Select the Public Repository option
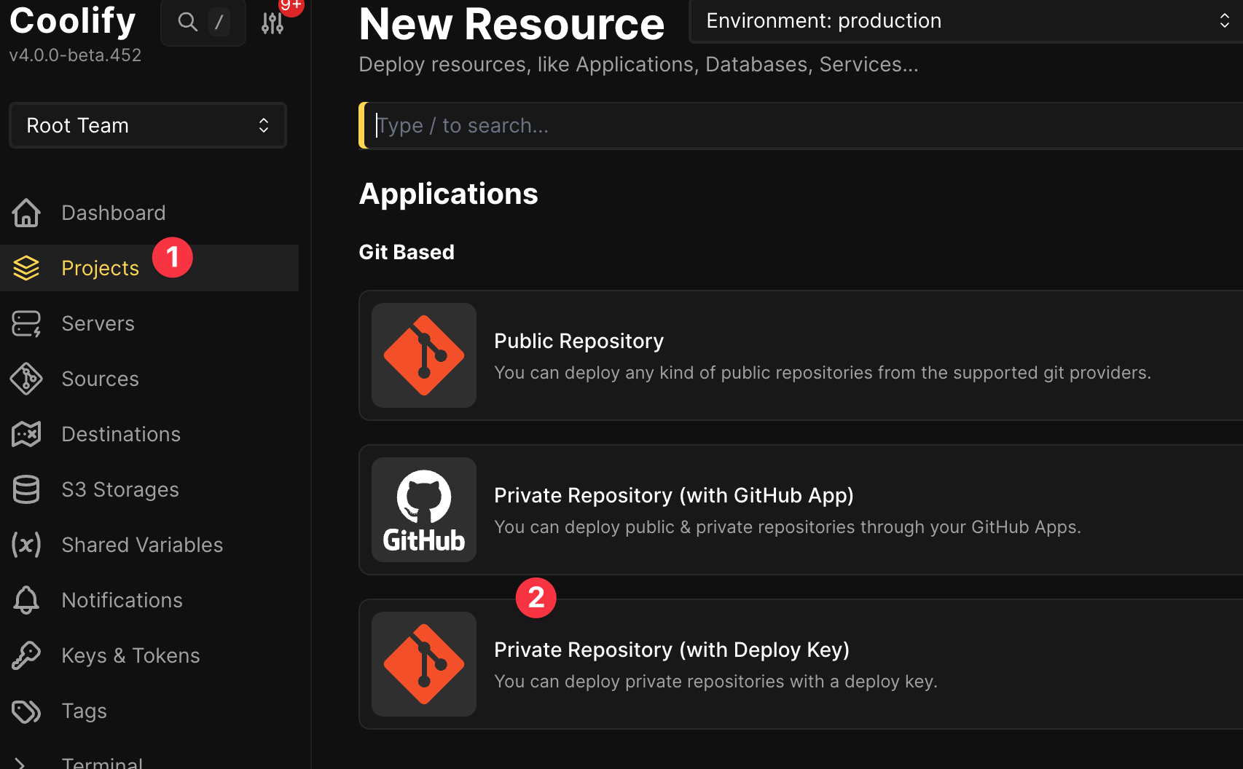This screenshot has width=1243, height=769. 800,355
